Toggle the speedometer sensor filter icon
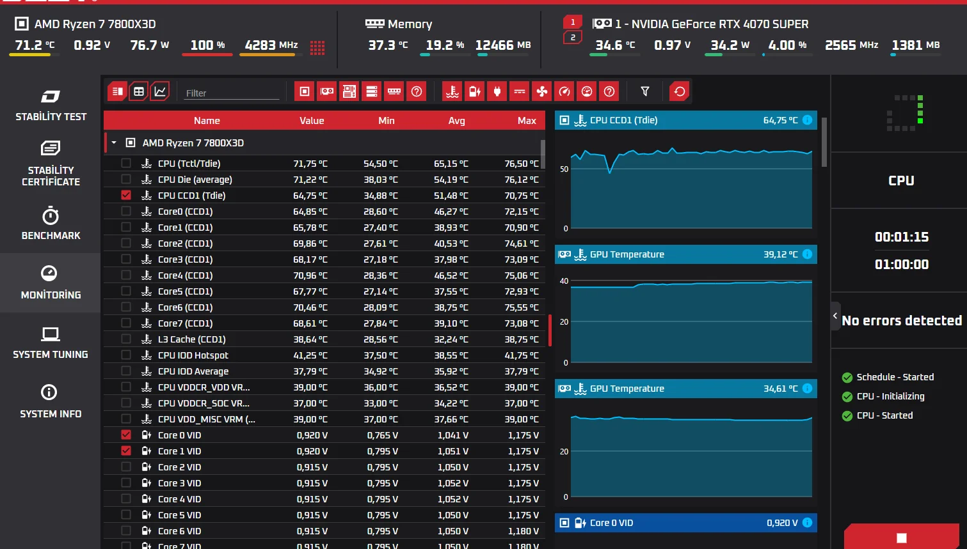The width and height of the screenshot is (967, 549). [x=564, y=91]
